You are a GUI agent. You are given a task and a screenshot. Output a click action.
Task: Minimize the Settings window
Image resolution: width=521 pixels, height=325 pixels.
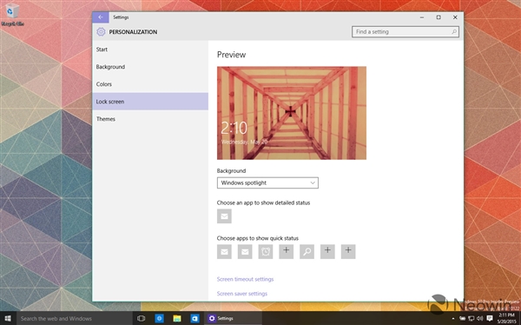coord(422,17)
